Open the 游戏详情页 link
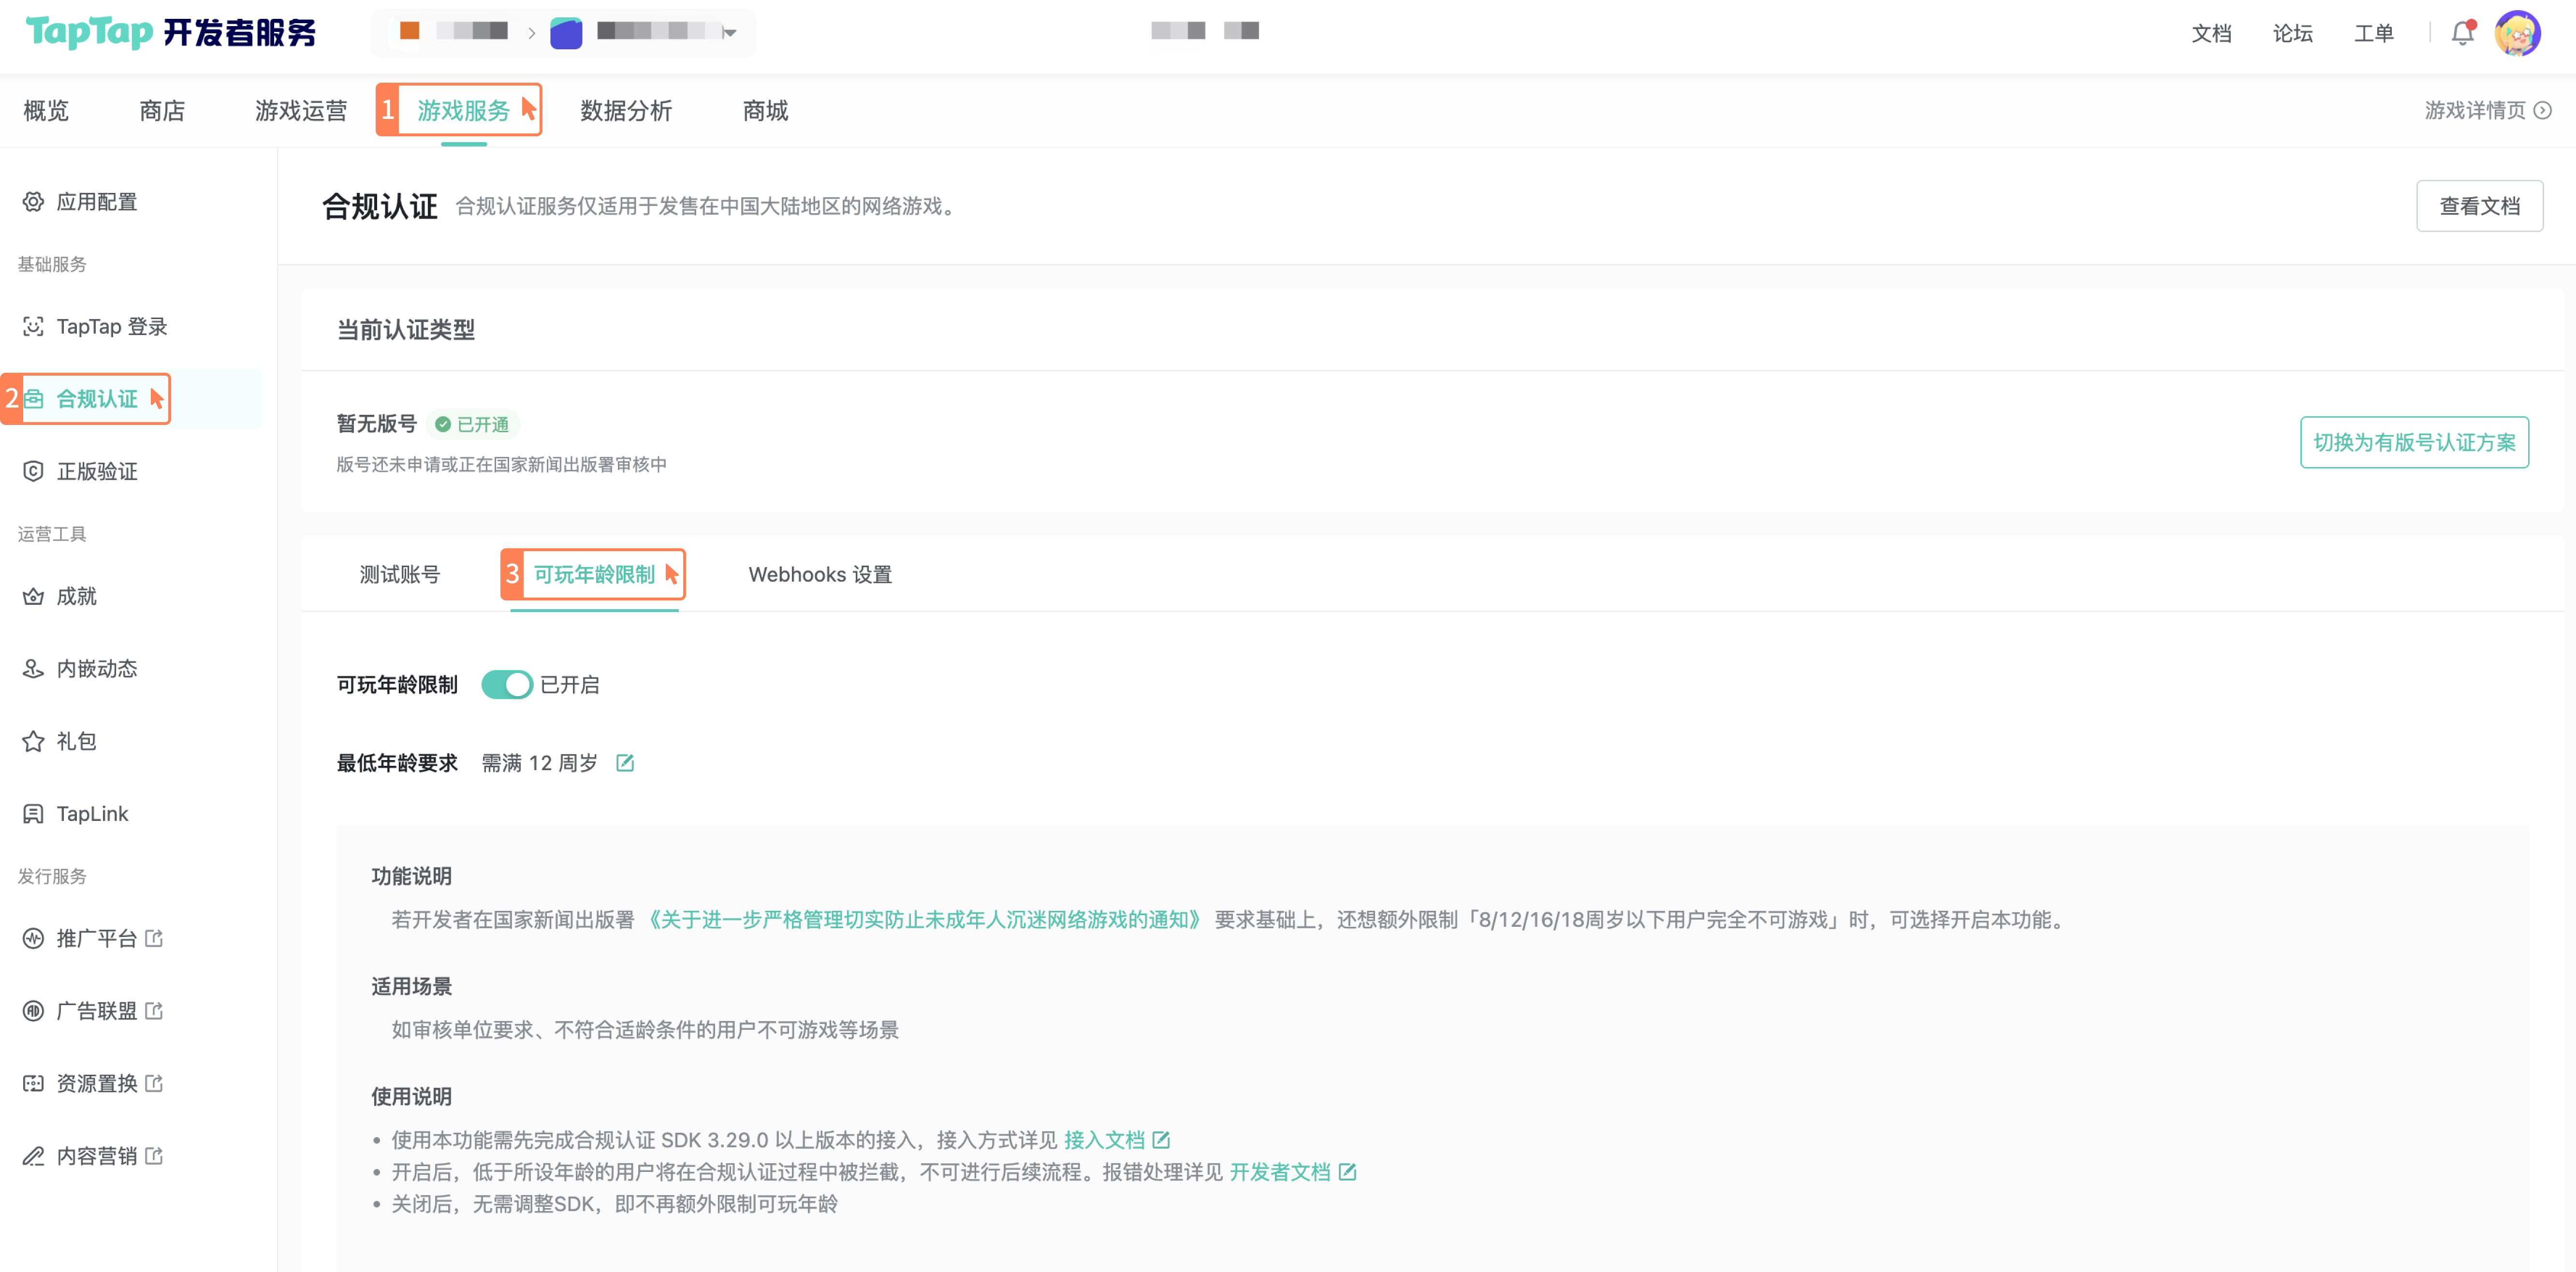Viewport: 2576px width, 1272px height. tap(2474, 110)
